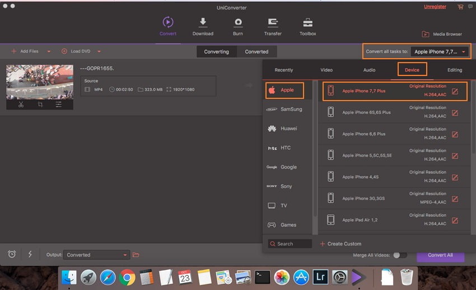Open Terminal from the dock
Image resolution: width=476 pixels, height=290 pixels.
(262, 277)
